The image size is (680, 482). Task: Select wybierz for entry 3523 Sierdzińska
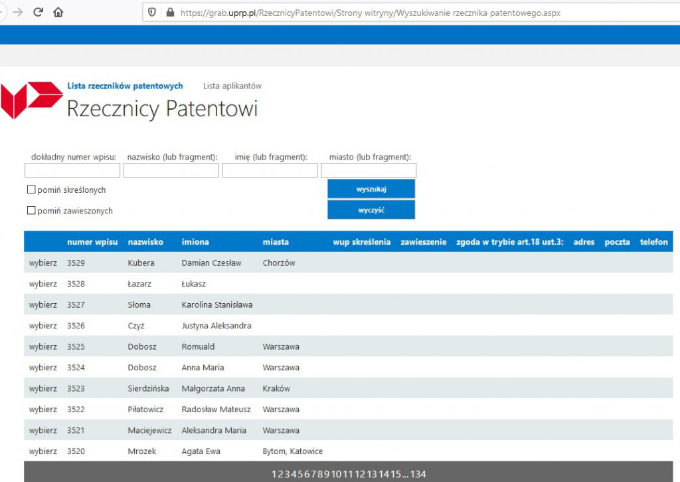(x=43, y=388)
